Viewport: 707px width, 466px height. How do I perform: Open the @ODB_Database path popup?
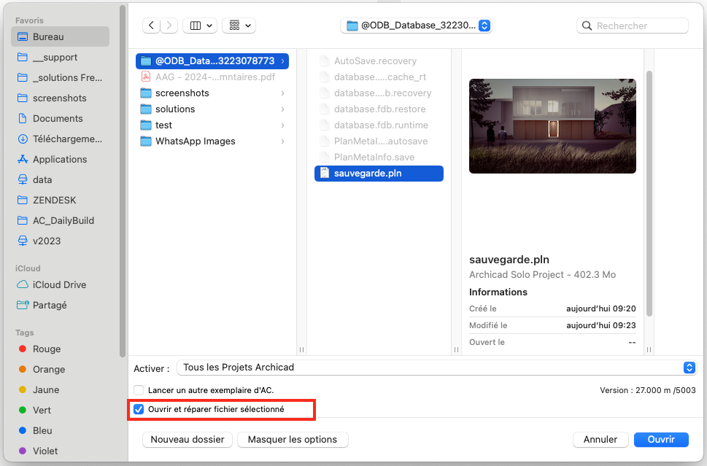[x=416, y=26]
